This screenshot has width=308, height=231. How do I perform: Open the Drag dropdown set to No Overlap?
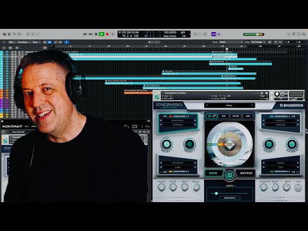tap(258, 42)
